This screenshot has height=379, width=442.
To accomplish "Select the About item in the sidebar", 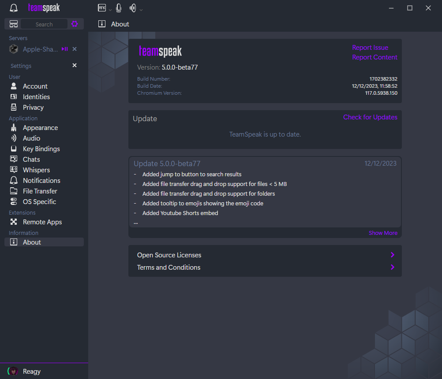I will [44, 242].
